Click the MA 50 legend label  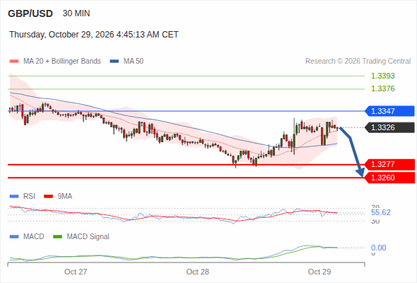pyautogui.click(x=134, y=62)
